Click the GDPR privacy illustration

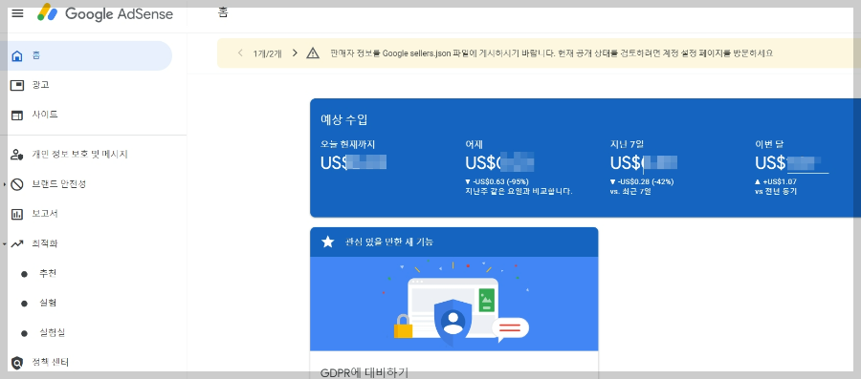point(454,304)
